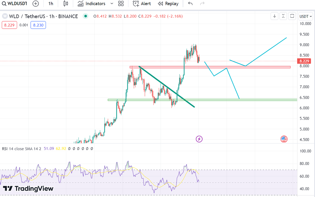Click the purple lightning event marker

(x=199, y=139)
